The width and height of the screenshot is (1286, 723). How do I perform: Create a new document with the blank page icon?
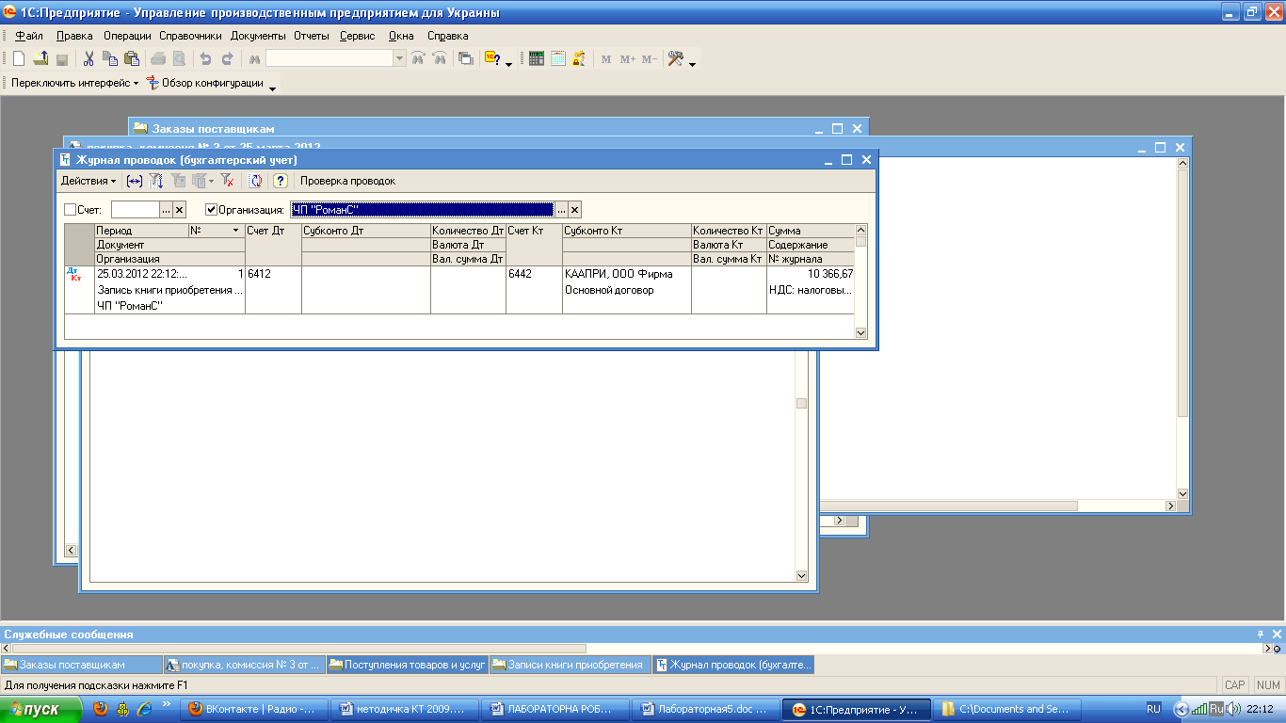[x=19, y=58]
